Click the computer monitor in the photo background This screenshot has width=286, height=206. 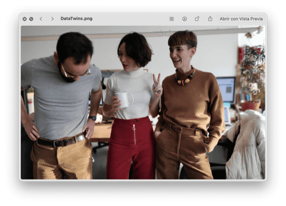pos(225,88)
